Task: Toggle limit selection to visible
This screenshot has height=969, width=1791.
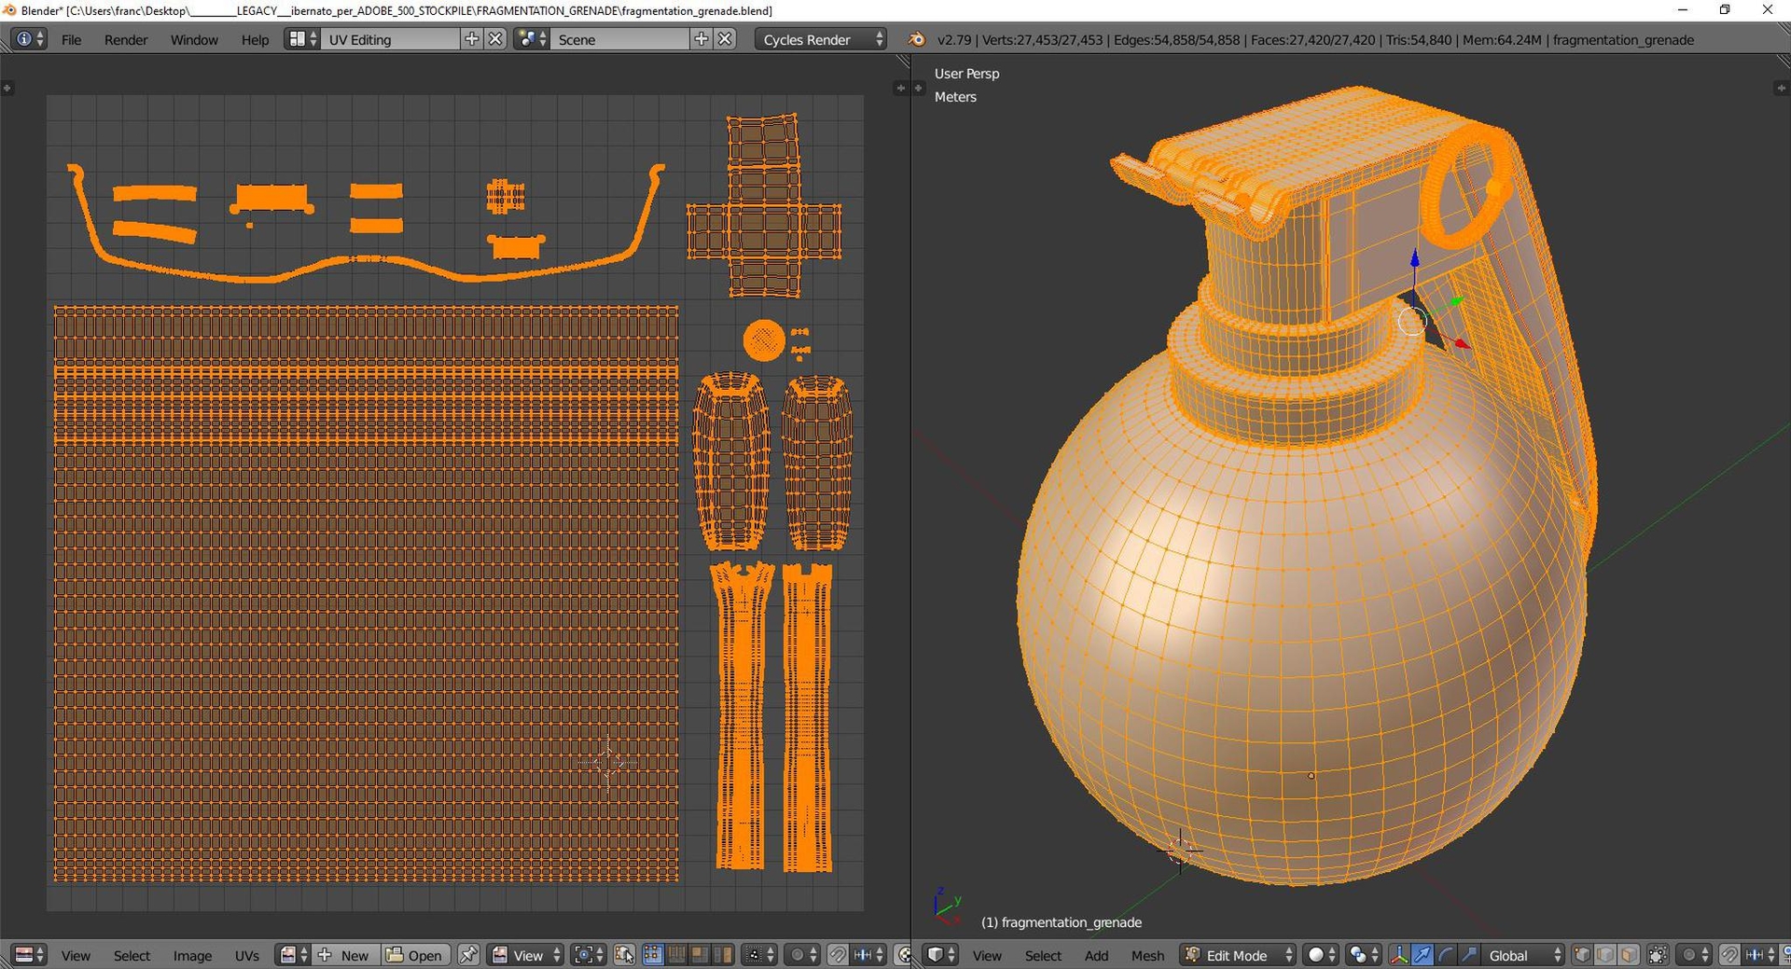Action: coord(1657,954)
